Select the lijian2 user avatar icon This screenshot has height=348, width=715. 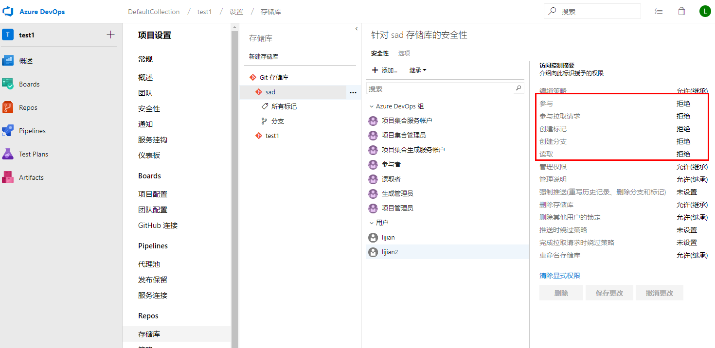373,252
